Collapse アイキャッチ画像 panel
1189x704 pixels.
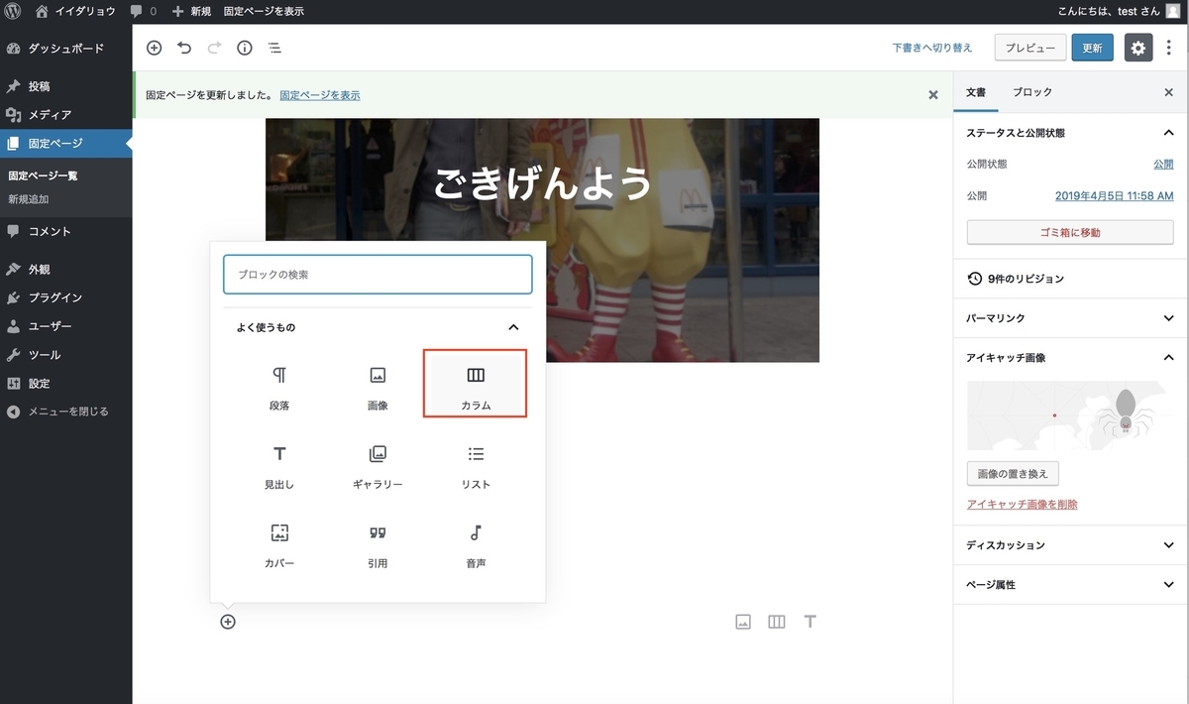pyautogui.click(x=1070, y=357)
